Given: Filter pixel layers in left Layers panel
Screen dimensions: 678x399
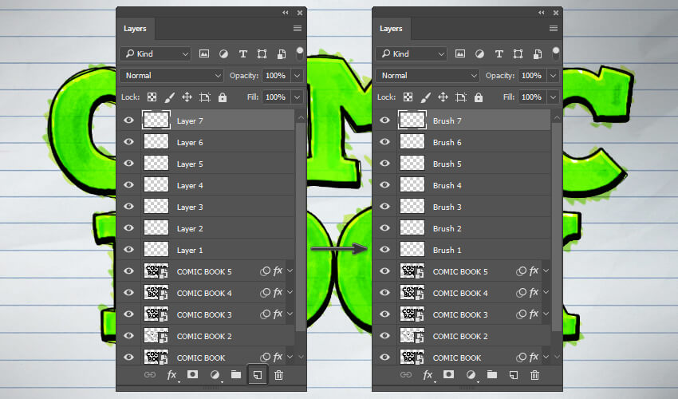Looking at the screenshot, I should [204, 53].
